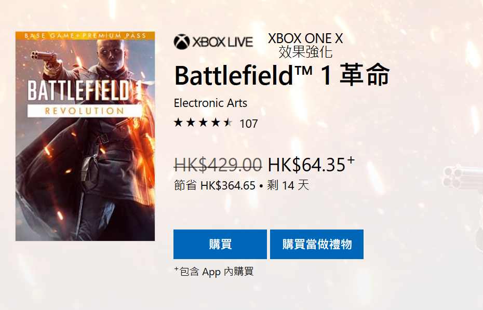Click the Battlefield™ 1 革命 title heading
This screenshot has width=483, height=310.
[281, 76]
